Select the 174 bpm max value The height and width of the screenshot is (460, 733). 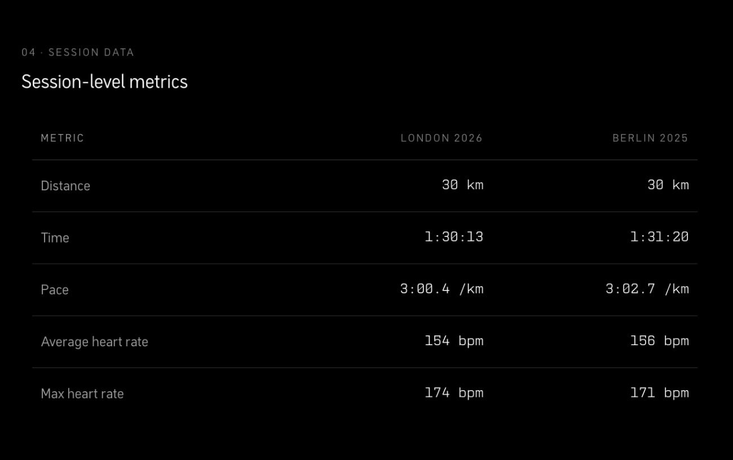point(454,392)
